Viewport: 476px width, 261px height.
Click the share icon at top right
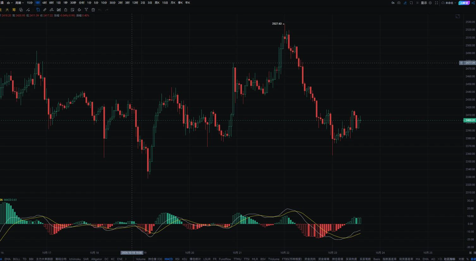coord(473,3)
